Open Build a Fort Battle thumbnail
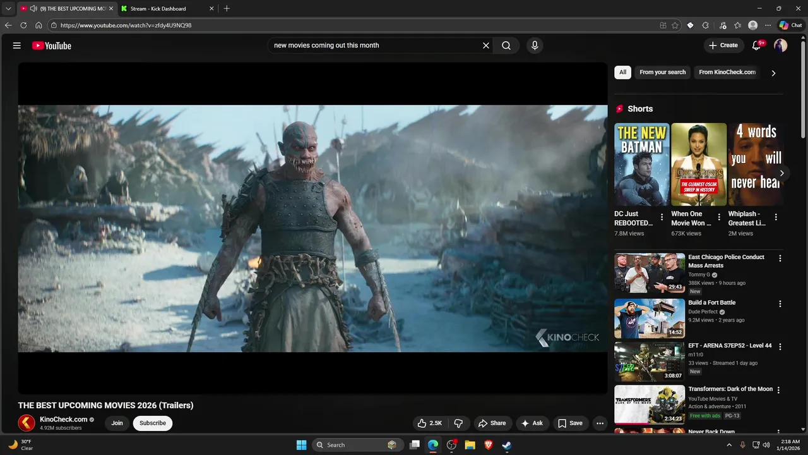808x455 pixels. 650,318
